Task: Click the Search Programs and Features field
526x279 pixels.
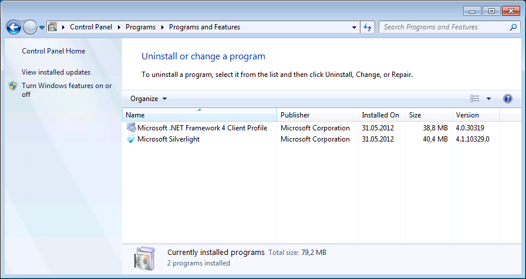Action: click(449, 27)
